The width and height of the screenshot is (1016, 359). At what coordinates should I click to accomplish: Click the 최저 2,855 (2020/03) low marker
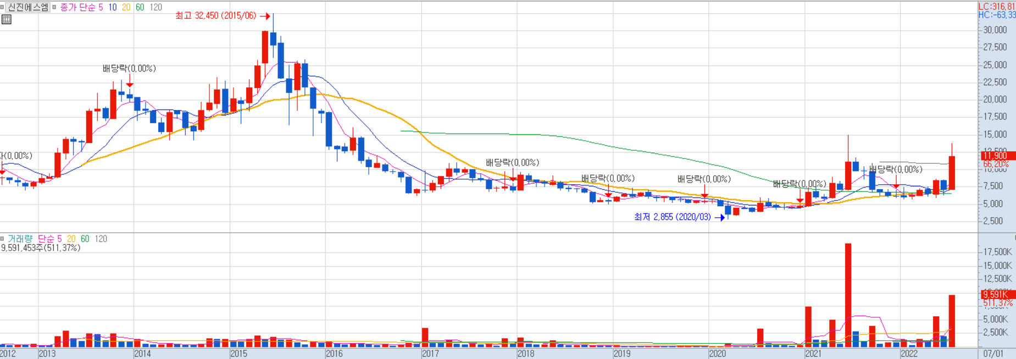(x=673, y=217)
